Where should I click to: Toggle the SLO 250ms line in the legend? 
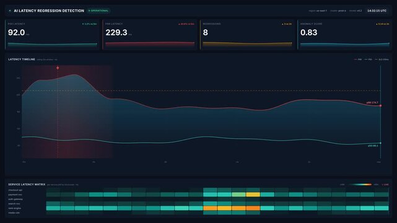click(382, 59)
